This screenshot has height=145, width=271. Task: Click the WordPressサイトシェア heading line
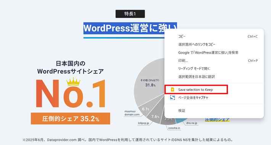(70, 71)
